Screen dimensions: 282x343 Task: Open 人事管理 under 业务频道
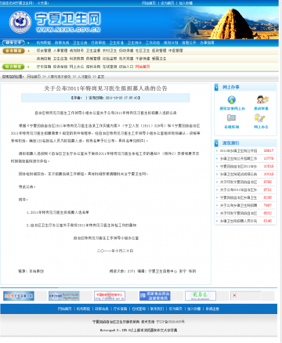[x=60, y=51]
